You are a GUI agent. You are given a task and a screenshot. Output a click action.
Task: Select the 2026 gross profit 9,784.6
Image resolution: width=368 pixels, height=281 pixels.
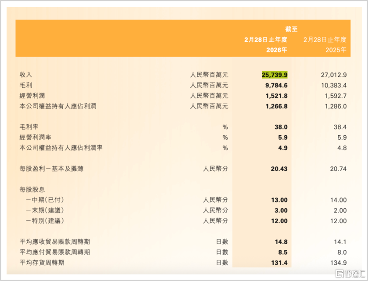tap(276, 85)
